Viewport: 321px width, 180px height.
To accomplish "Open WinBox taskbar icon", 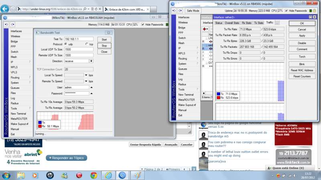I will pyautogui.click(x=122, y=175).
